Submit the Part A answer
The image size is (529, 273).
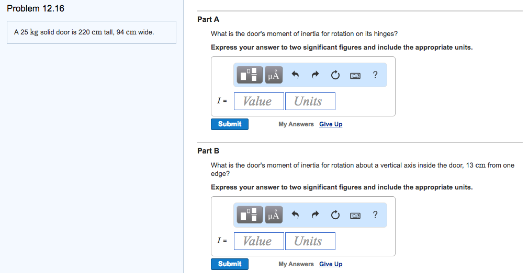[230, 124]
